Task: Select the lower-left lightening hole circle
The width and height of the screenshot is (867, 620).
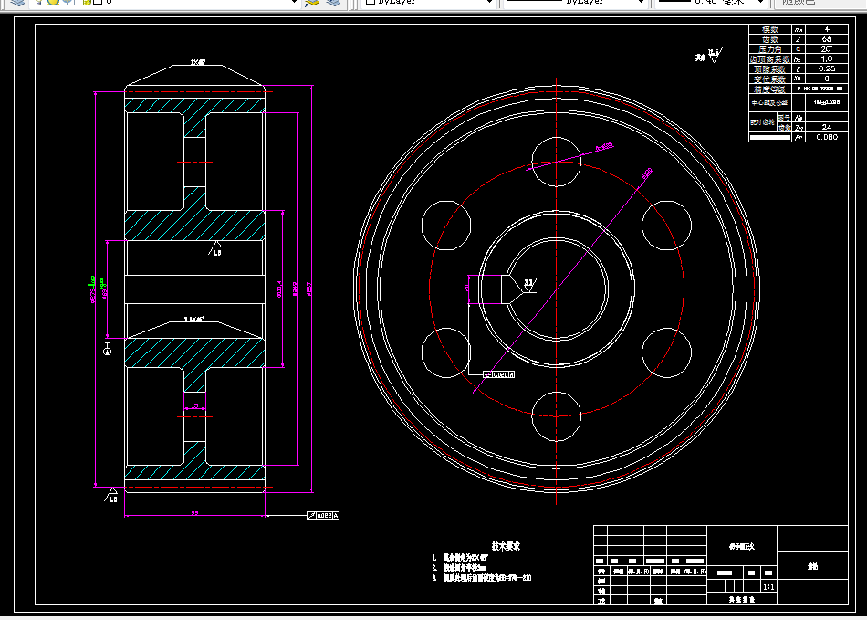Action: point(446,352)
